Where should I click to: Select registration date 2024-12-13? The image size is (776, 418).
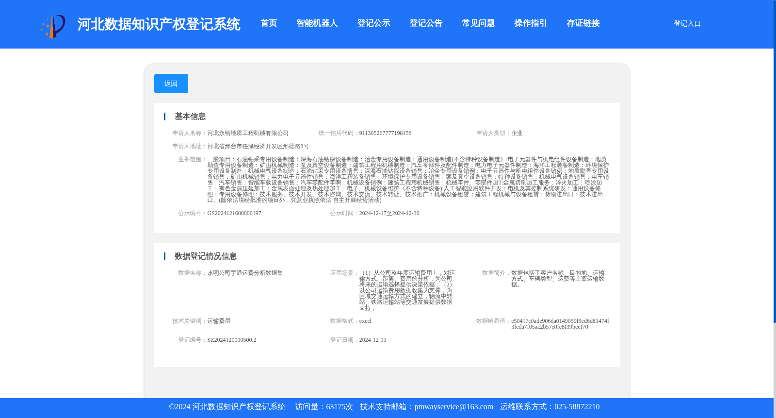tap(373, 340)
